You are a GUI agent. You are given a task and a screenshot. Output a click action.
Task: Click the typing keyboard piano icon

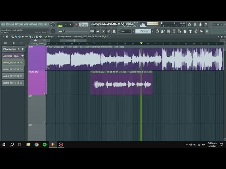(x=92, y=31)
